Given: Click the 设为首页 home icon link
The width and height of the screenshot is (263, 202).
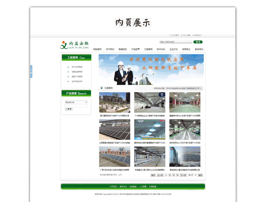Looking at the screenshot, I should click(171, 35).
